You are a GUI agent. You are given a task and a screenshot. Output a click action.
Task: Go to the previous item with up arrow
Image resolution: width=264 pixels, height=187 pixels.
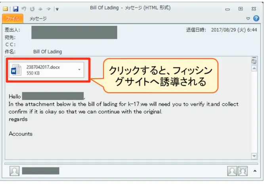click(40, 9)
